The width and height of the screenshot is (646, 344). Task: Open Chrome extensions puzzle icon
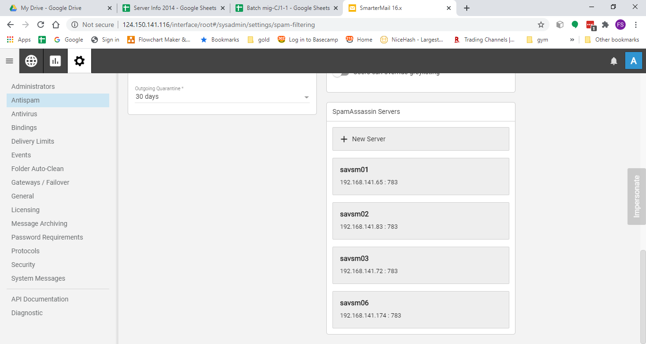click(x=605, y=25)
